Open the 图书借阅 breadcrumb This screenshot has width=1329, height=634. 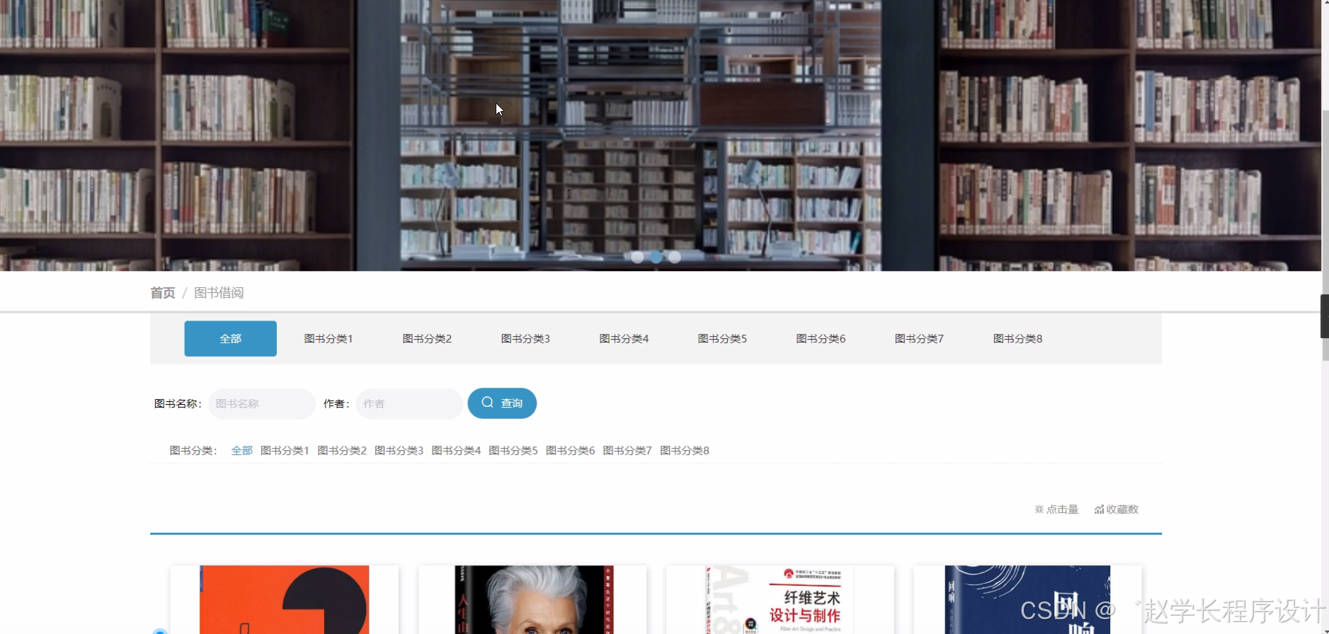point(219,293)
